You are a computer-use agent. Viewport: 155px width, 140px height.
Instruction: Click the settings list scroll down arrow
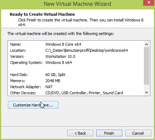(x=147, y=92)
